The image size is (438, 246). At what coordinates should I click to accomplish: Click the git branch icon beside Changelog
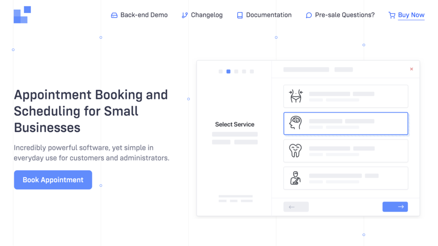coord(185,15)
